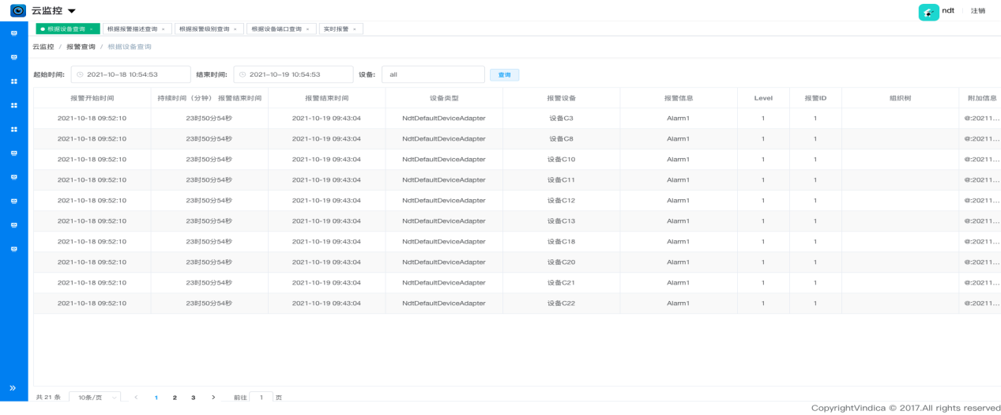The height and width of the screenshot is (415, 1001).
Task: Click NdtDefaultDeviceAdapter in the 设备C22 row
Action: click(x=444, y=304)
